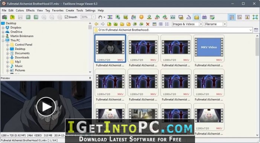Click the Acquire Images camera icon

(4, 17)
